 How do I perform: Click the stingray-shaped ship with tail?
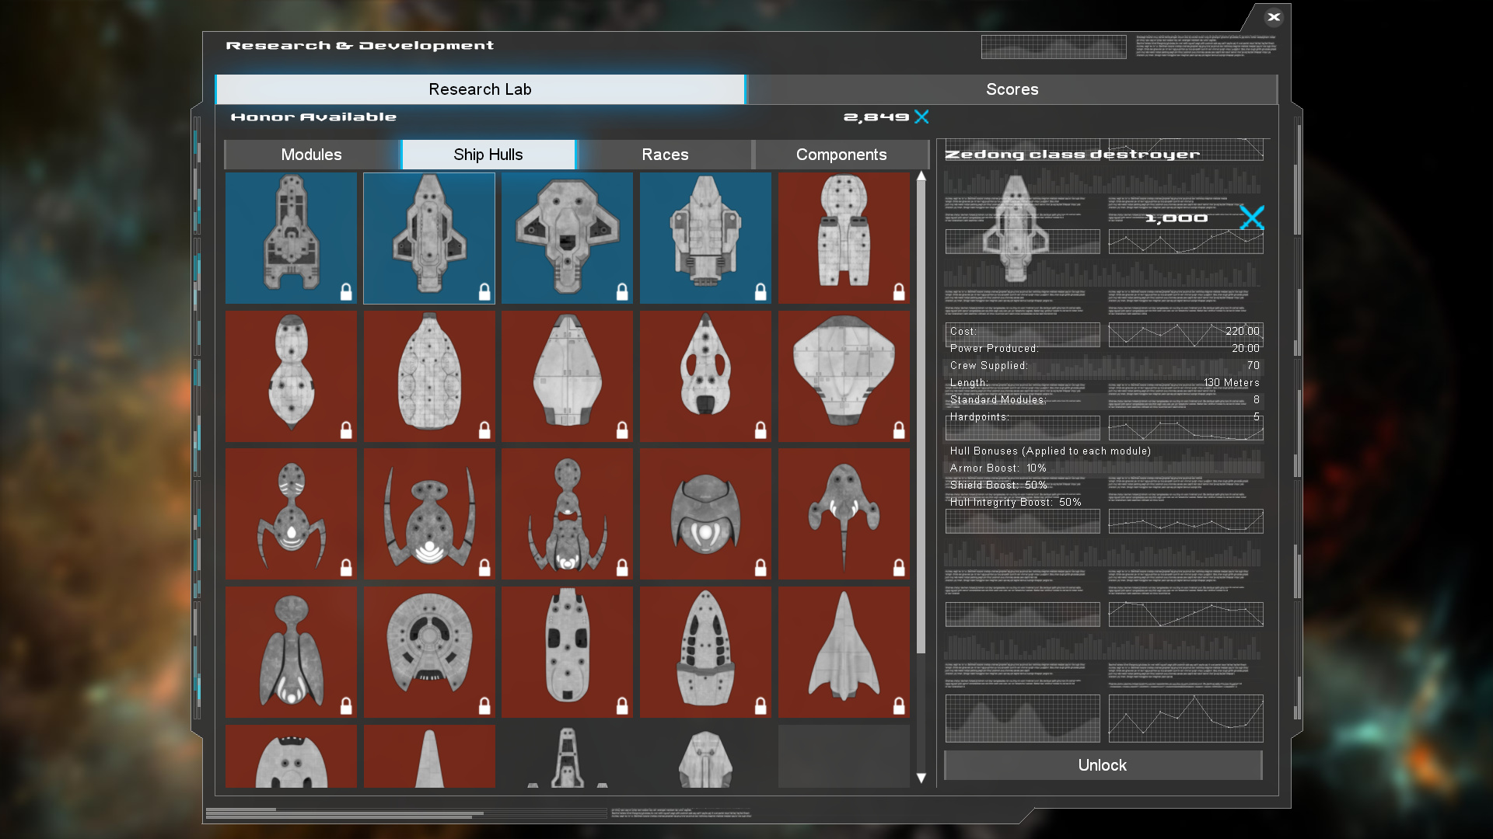[x=844, y=514]
